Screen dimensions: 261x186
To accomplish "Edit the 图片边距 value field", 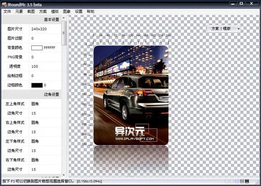I will [x=45, y=38].
